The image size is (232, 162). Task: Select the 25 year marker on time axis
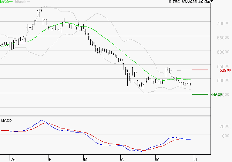(13, 159)
